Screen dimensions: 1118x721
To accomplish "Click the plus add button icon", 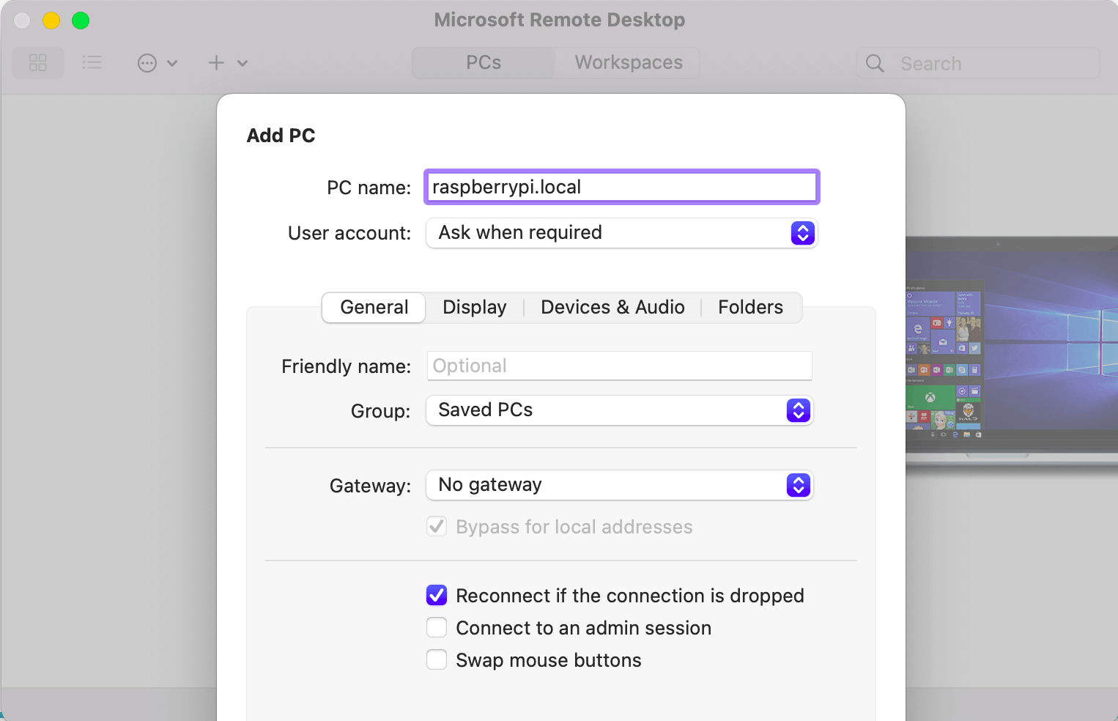I will point(216,63).
